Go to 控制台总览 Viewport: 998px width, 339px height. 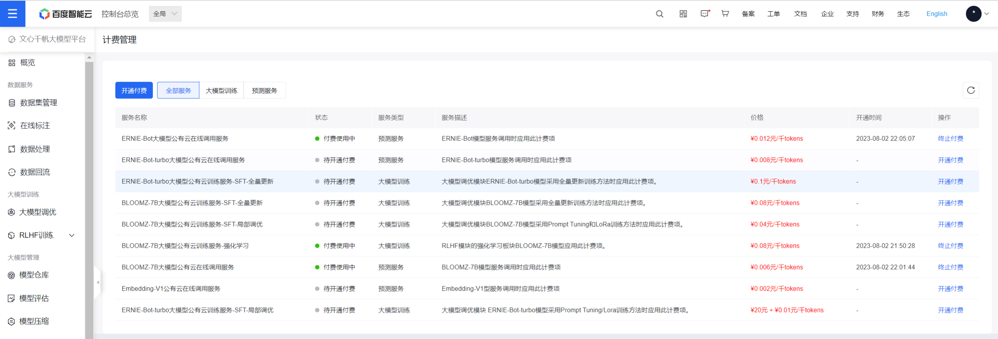point(120,14)
